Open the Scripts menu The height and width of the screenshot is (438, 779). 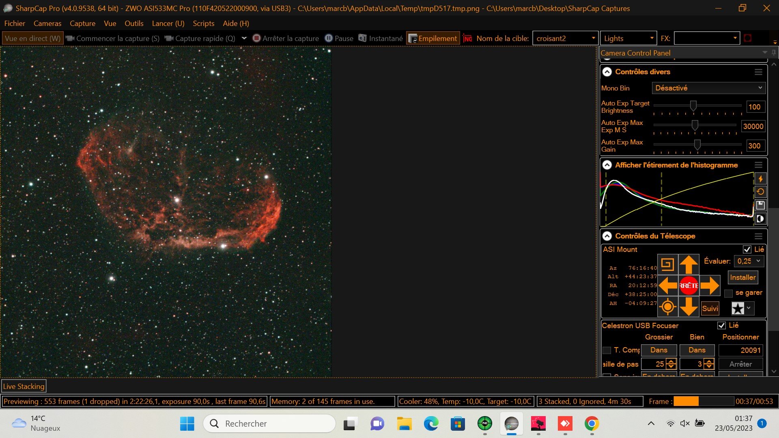click(x=203, y=24)
